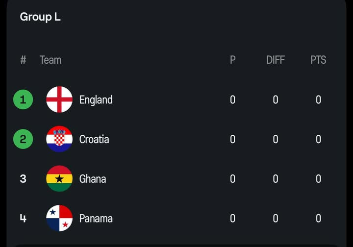Open the Croatia team name link
This screenshot has width=353, height=247.
pyautogui.click(x=94, y=140)
